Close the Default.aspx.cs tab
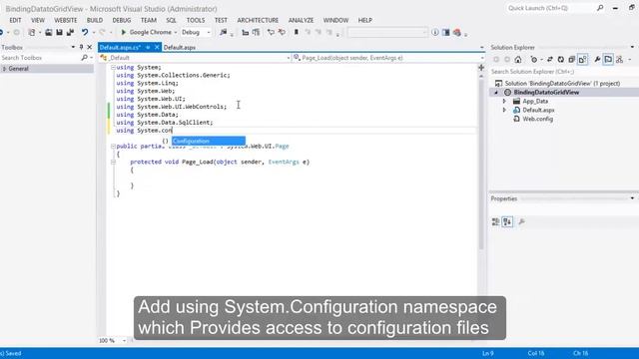 [x=157, y=47]
